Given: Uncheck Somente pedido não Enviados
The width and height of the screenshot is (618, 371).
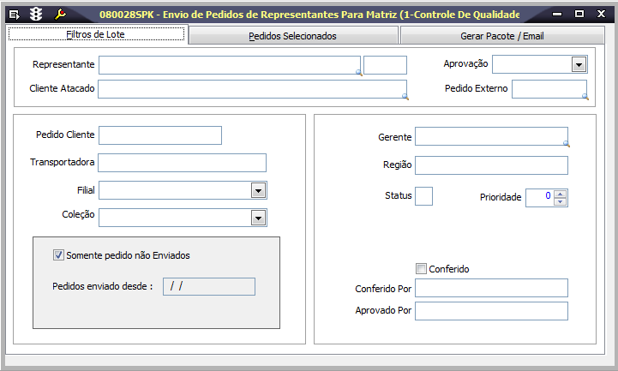Looking at the screenshot, I should tap(58, 255).
